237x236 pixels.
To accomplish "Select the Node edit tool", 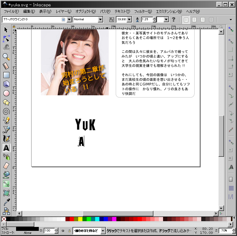I will point(6,39).
